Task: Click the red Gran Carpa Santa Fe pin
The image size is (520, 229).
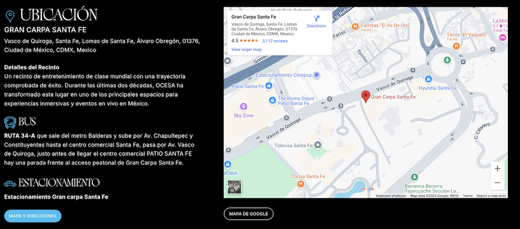Action: (x=366, y=96)
